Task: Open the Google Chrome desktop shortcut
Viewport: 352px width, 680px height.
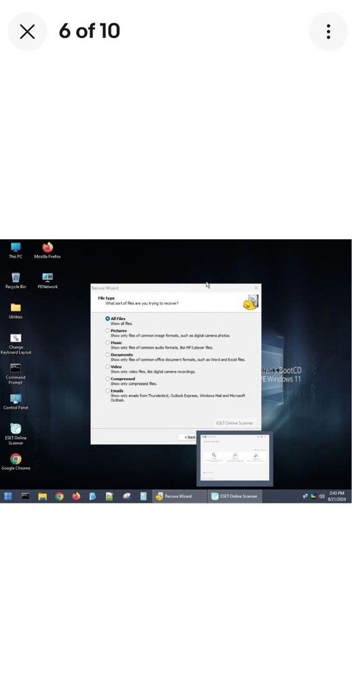Action: 16,462
